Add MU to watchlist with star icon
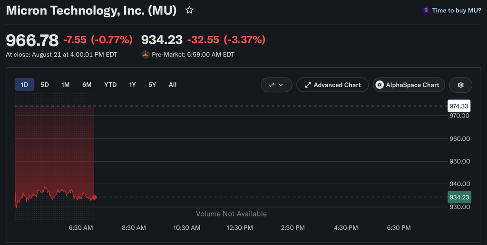This screenshot has width=487, height=245. 189,10
